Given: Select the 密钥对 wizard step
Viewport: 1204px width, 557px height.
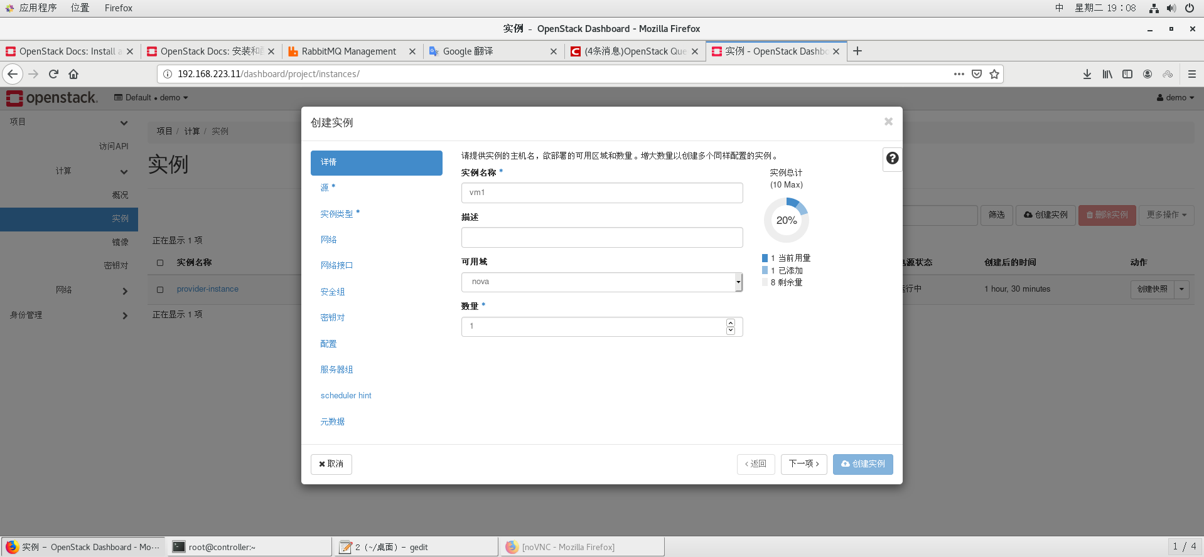Looking at the screenshot, I should (x=333, y=317).
